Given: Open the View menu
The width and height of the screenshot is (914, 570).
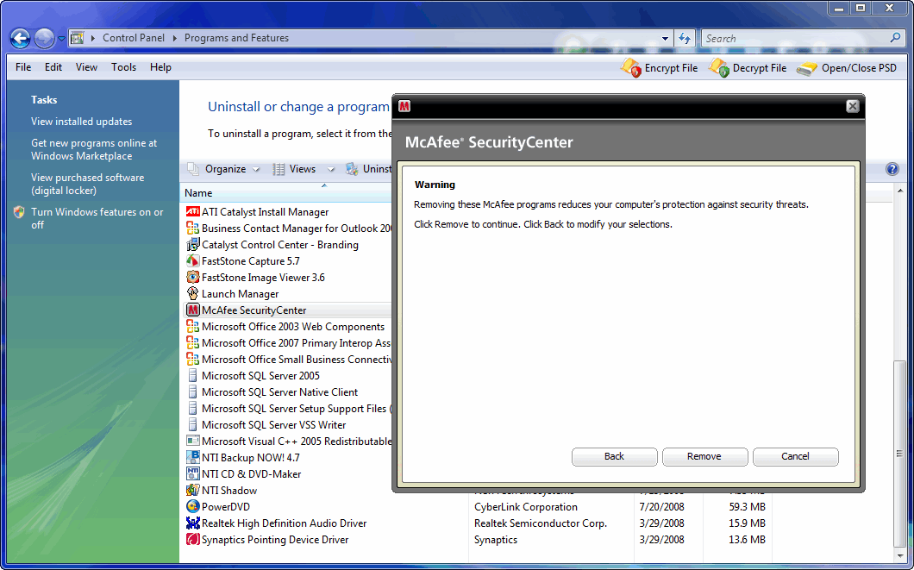Looking at the screenshot, I should pyautogui.click(x=86, y=67).
